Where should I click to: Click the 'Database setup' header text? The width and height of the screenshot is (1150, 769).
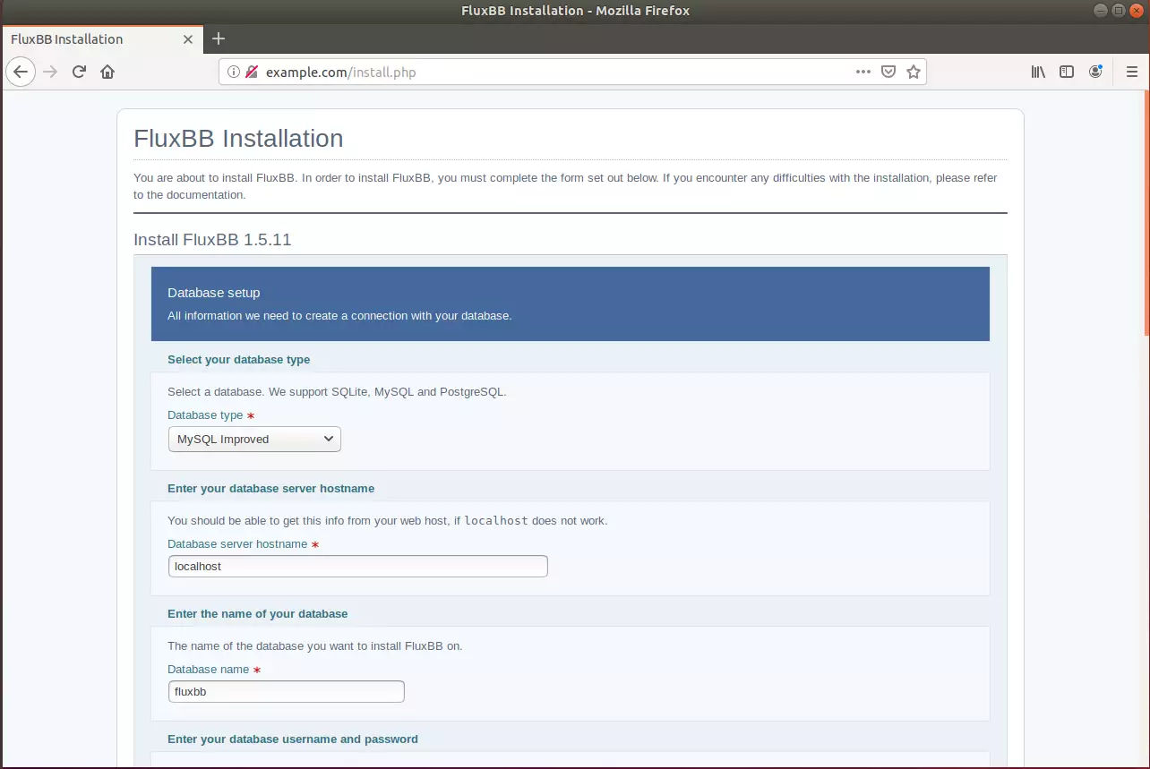click(x=213, y=293)
